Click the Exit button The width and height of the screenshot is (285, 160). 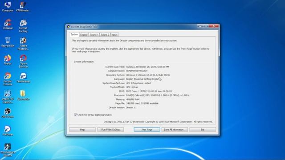203,129
